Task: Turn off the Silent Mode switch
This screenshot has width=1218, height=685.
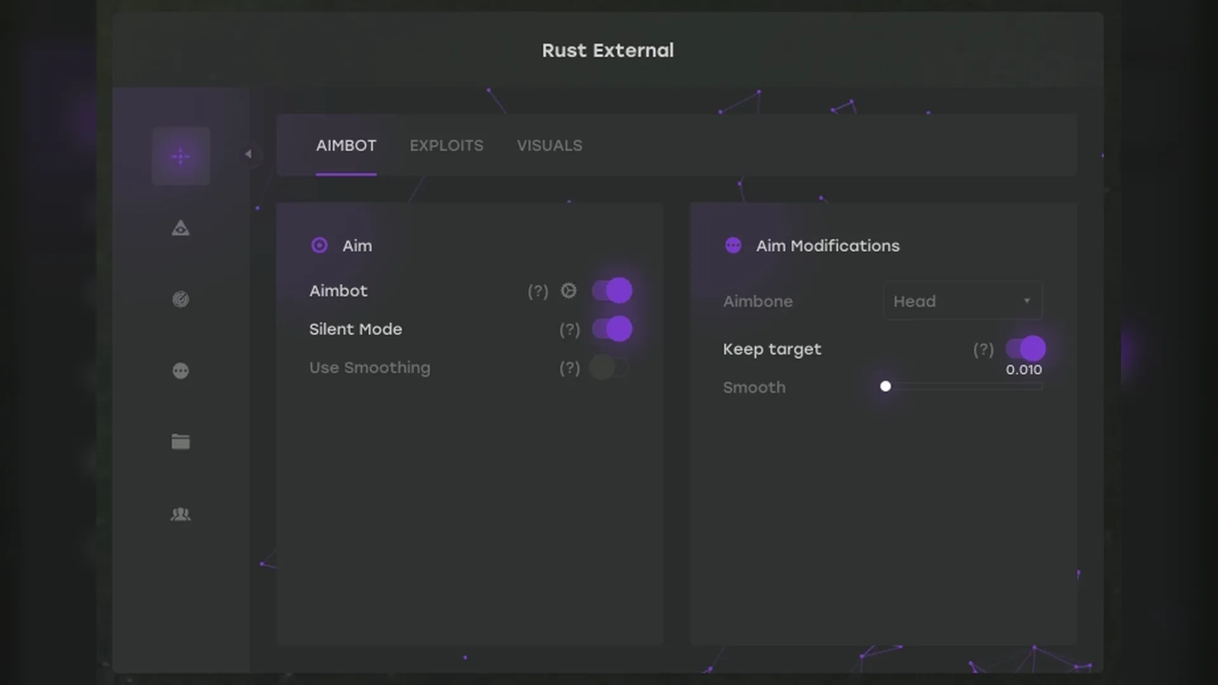Action: pyautogui.click(x=612, y=329)
